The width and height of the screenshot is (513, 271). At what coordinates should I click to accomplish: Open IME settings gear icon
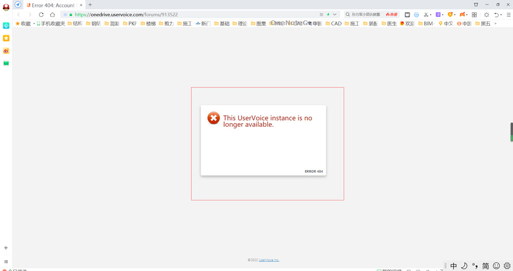[507, 266]
